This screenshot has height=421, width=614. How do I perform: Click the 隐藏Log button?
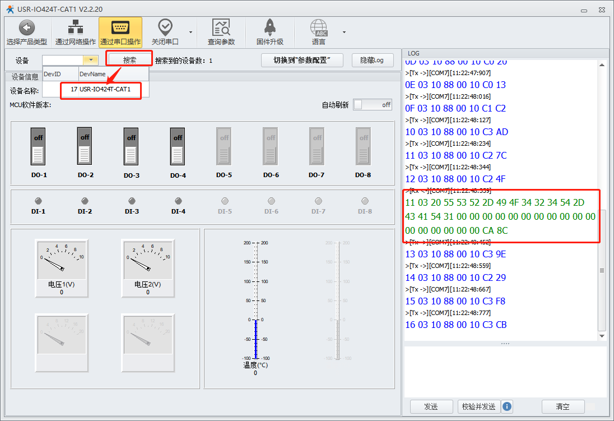pos(372,60)
